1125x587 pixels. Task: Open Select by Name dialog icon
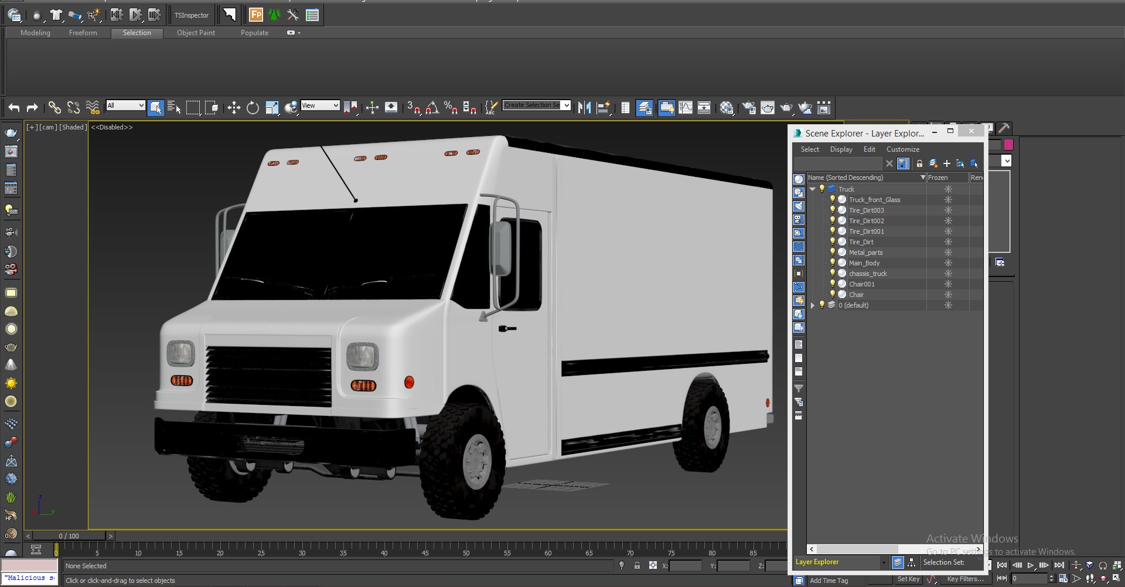coord(174,107)
